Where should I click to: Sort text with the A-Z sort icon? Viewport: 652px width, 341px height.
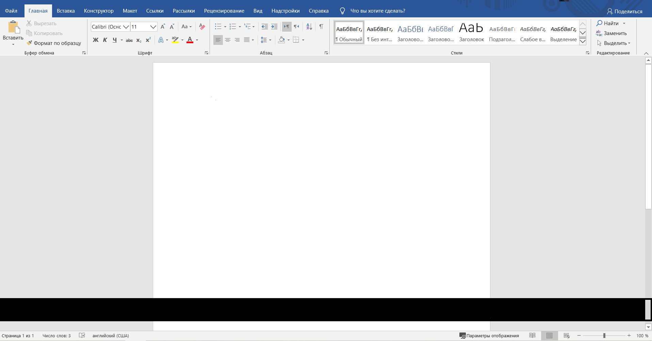tap(309, 27)
